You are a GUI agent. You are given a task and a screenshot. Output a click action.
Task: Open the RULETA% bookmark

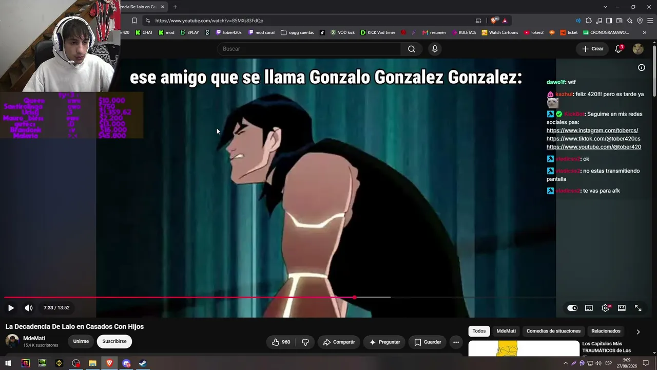[x=464, y=32]
